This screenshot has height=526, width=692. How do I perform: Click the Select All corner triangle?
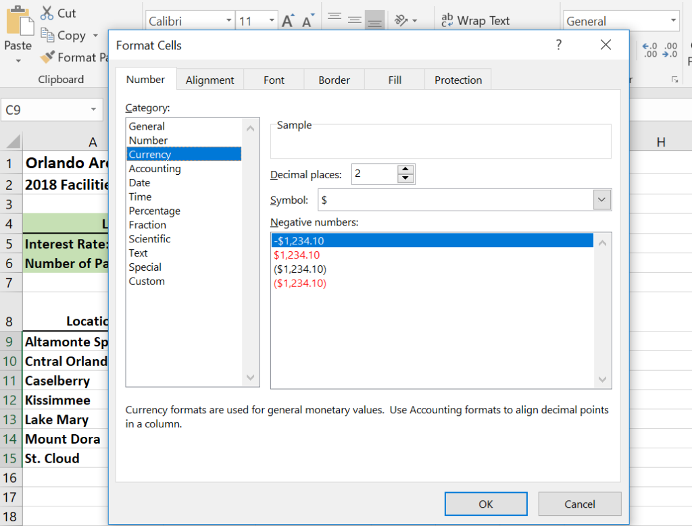14,141
